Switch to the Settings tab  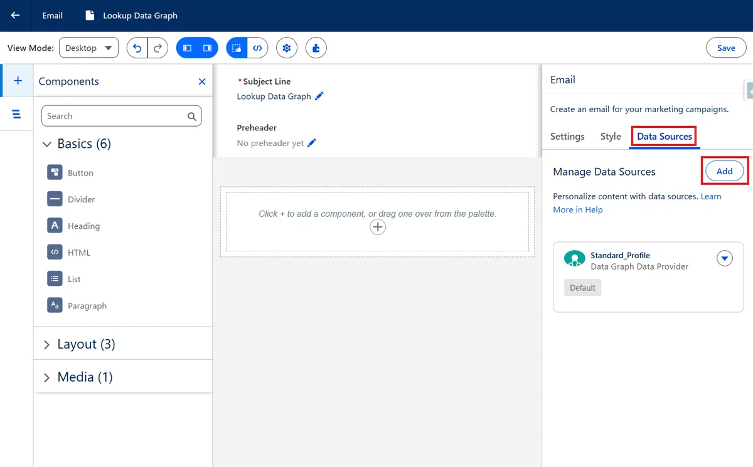pyautogui.click(x=567, y=136)
